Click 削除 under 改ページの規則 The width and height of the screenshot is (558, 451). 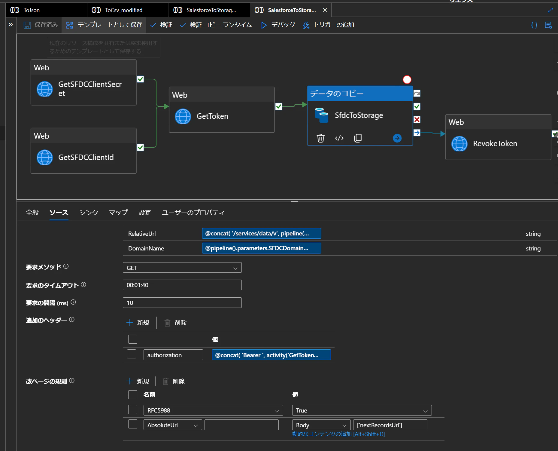(174, 381)
